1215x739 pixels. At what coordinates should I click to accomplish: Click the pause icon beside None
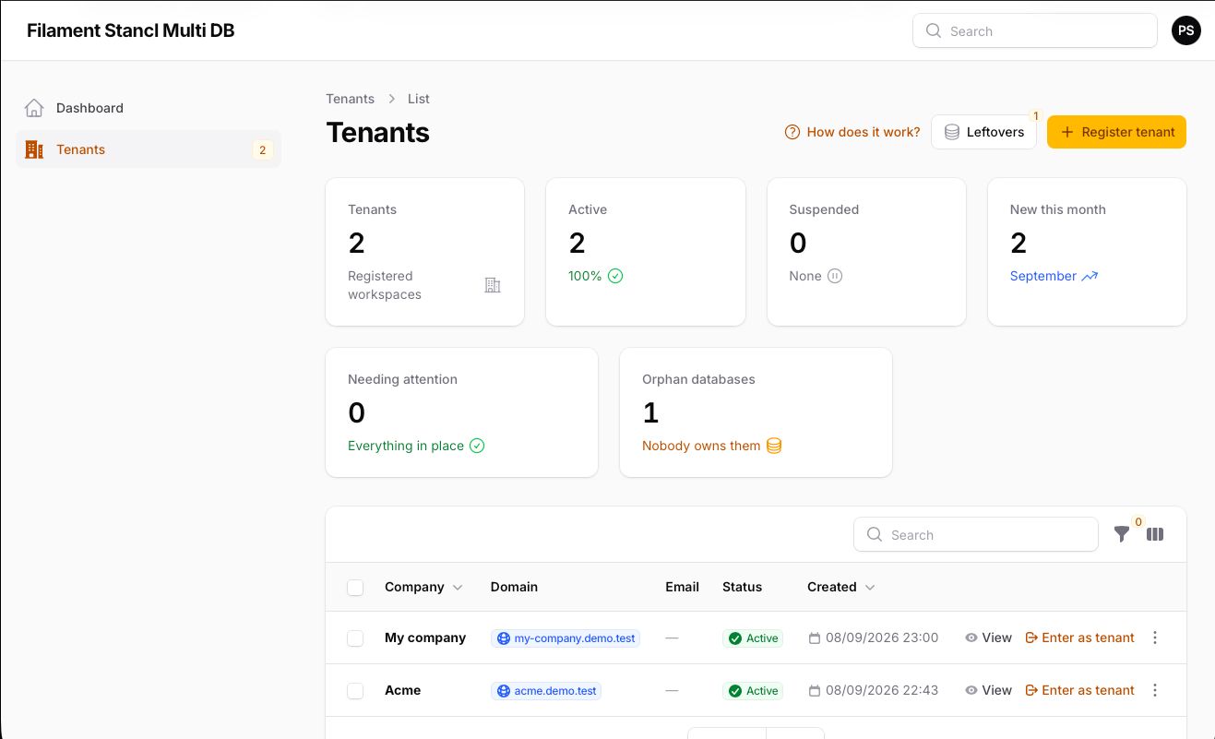(x=835, y=276)
